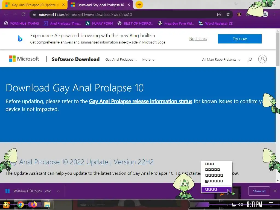Reload the current page
280x210 pixels.
coord(24,14)
